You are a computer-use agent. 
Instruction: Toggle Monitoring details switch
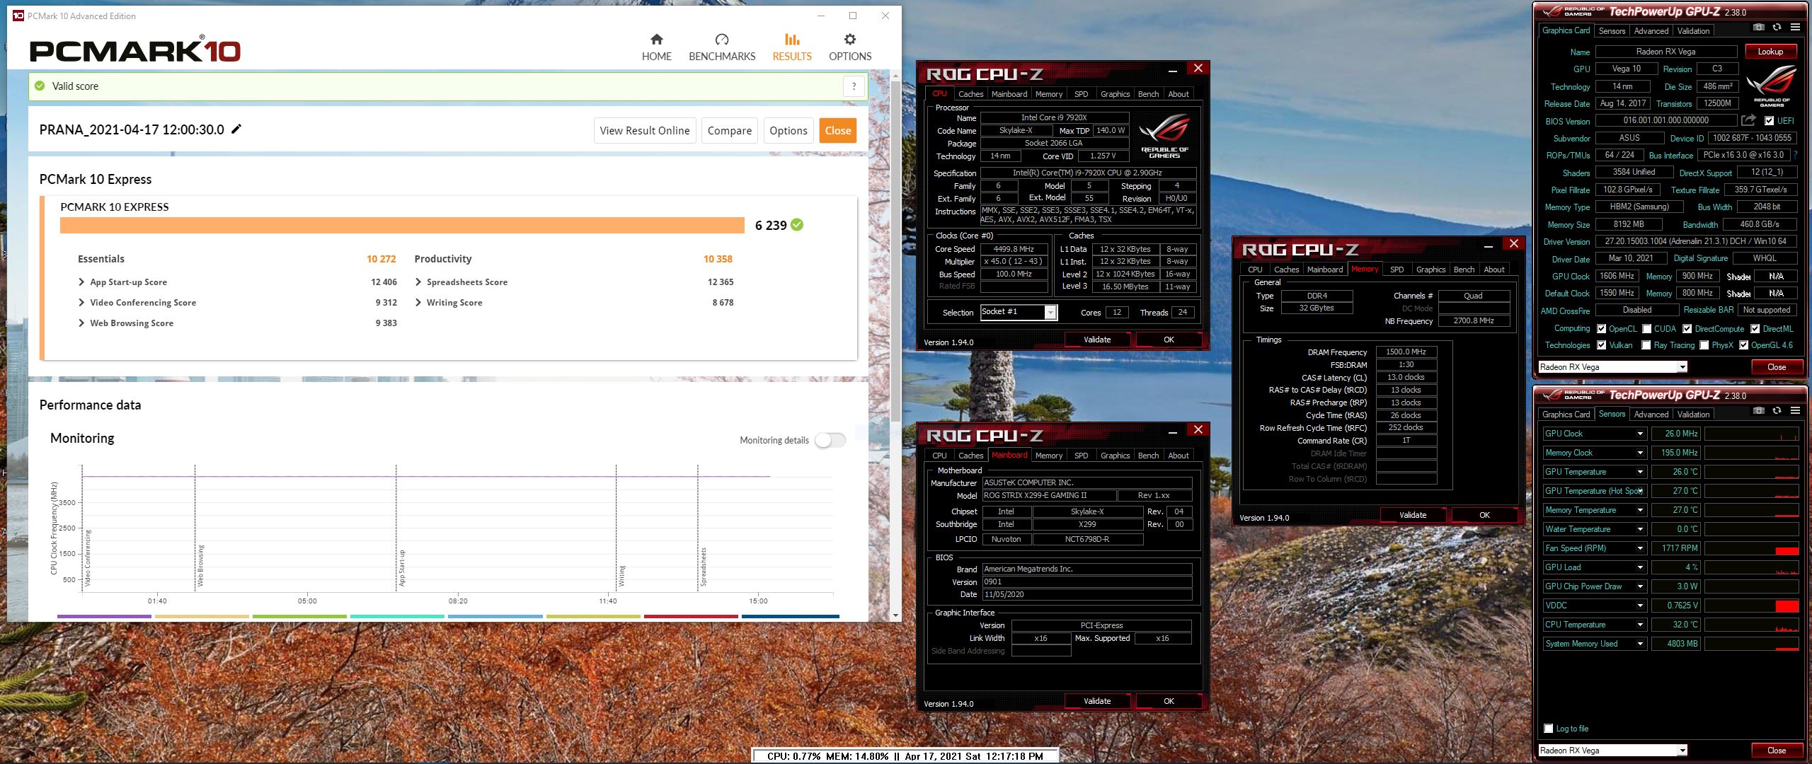coord(830,440)
